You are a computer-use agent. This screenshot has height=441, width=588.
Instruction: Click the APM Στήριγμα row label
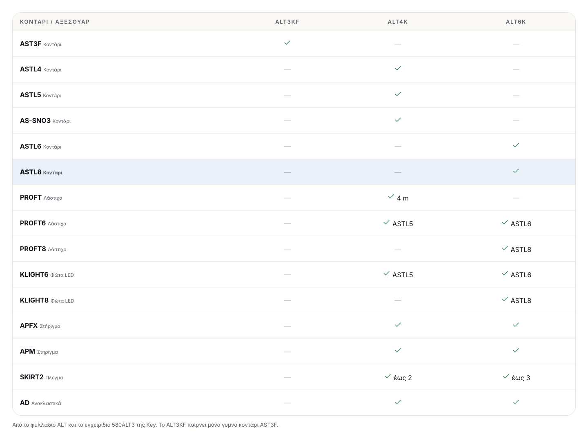pos(39,352)
